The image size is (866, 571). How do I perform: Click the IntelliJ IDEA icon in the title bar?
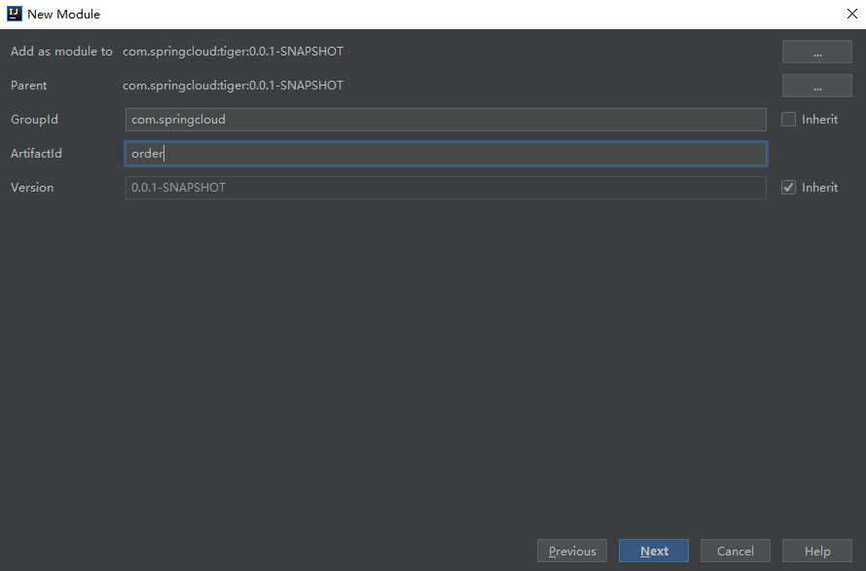14,14
